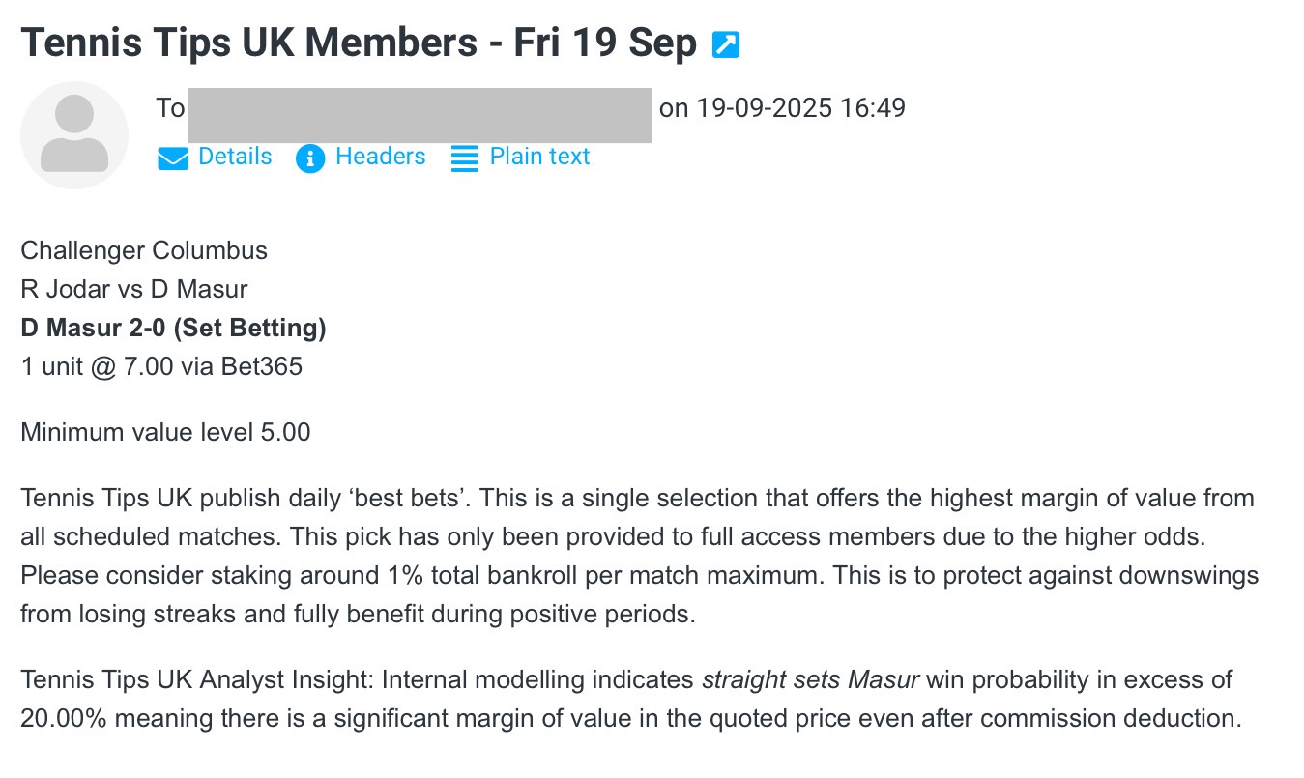Open the email in a new window via arrow icon
1304x778 pixels.
click(x=725, y=44)
